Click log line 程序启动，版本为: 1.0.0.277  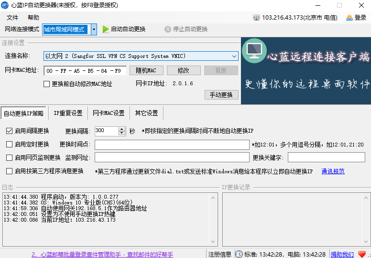pyautogui.click(x=61, y=197)
